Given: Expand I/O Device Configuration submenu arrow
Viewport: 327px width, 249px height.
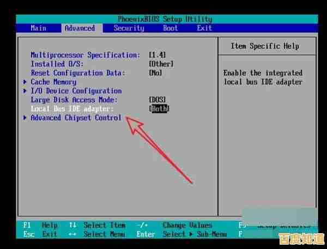Looking at the screenshot, I should tap(25, 91).
